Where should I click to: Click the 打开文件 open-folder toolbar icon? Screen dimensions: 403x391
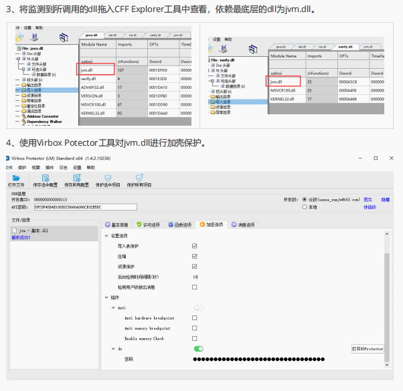16,178
